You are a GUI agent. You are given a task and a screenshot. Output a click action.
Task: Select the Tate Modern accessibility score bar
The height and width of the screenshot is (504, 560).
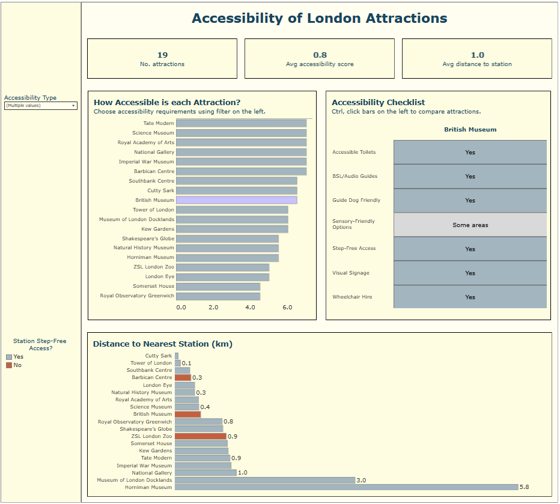click(241, 123)
